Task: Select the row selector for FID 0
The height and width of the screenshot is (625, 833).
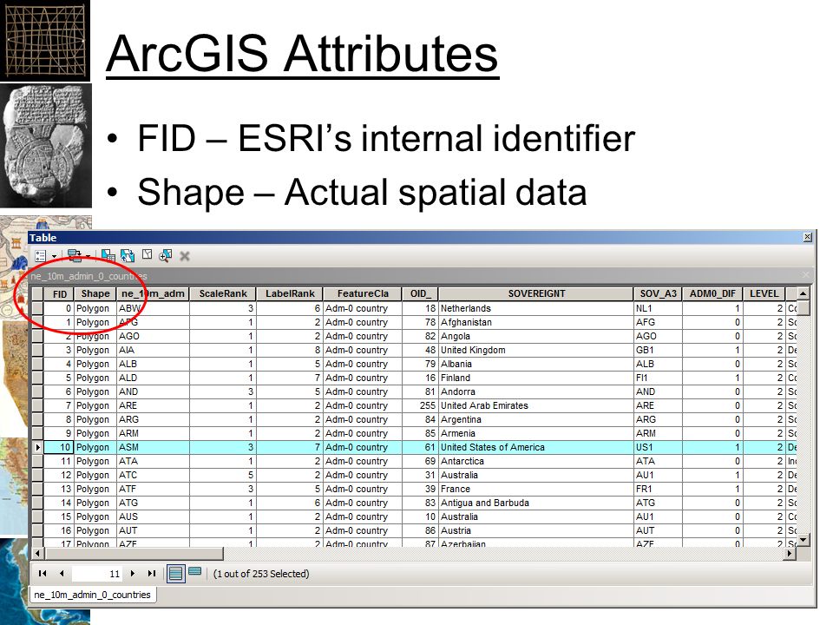Action: 37,308
